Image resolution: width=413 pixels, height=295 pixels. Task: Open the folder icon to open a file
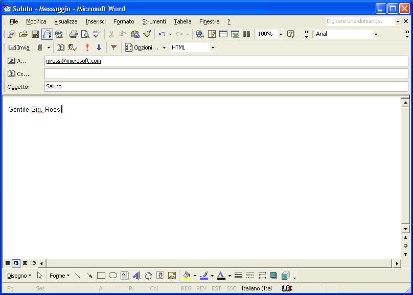(23, 34)
